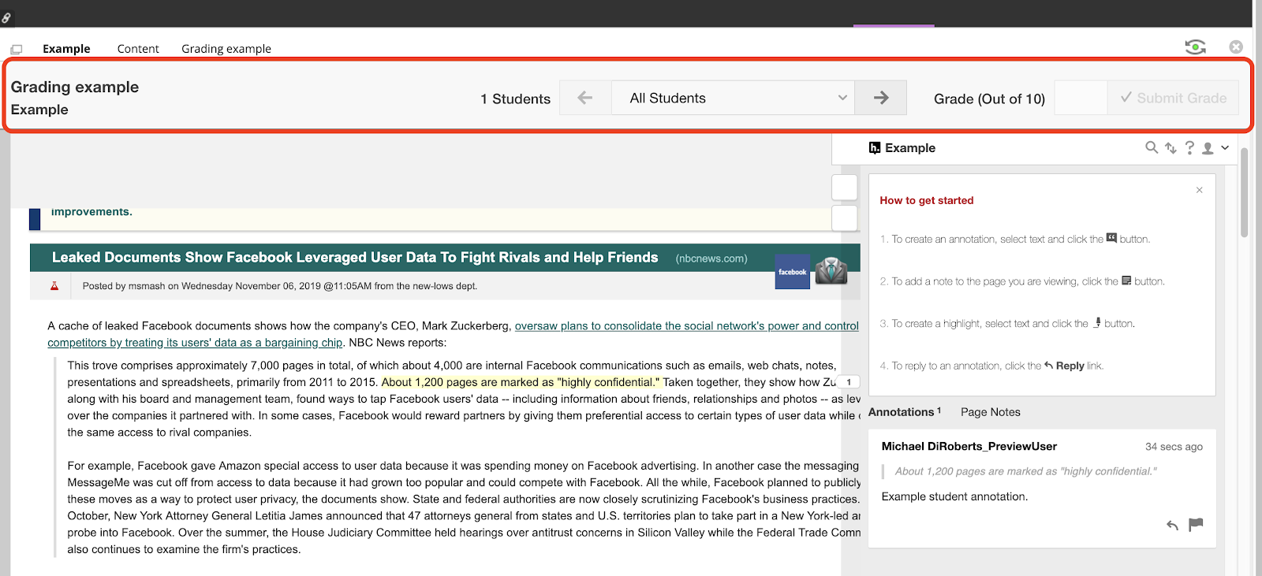
Task: Open the annotation search magnifier
Action: tap(1152, 147)
